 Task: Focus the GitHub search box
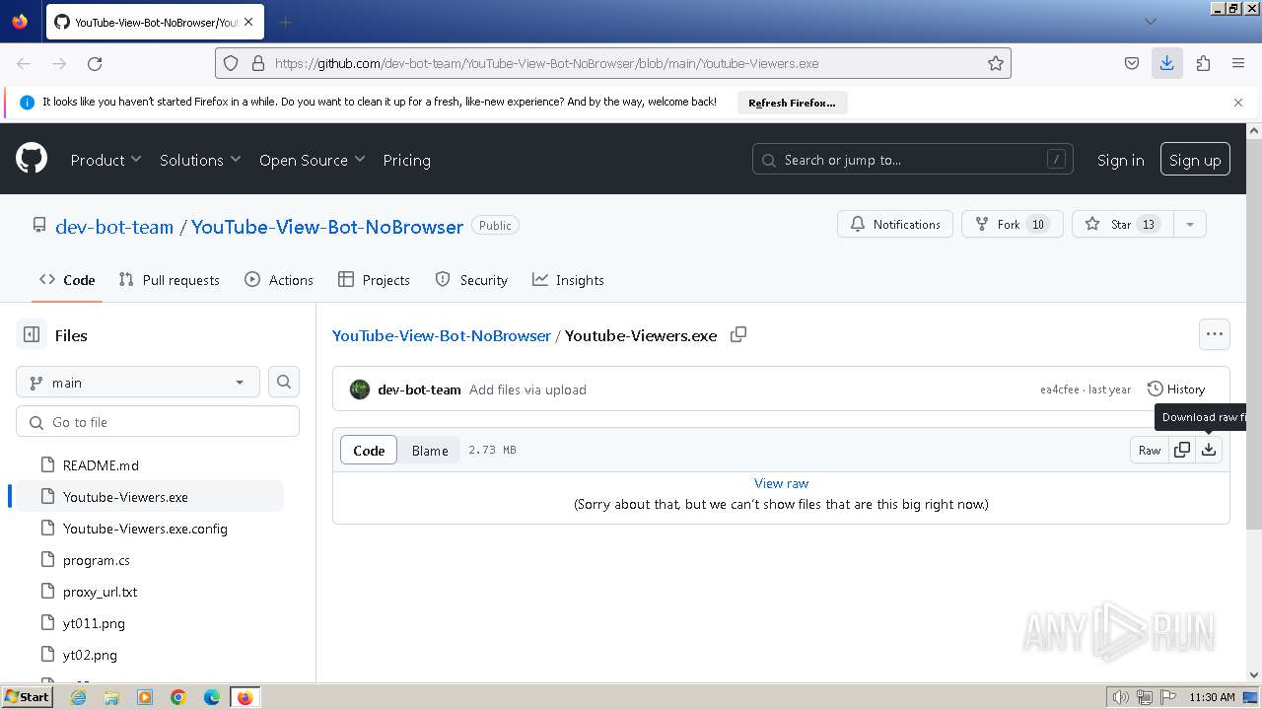tap(913, 160)
